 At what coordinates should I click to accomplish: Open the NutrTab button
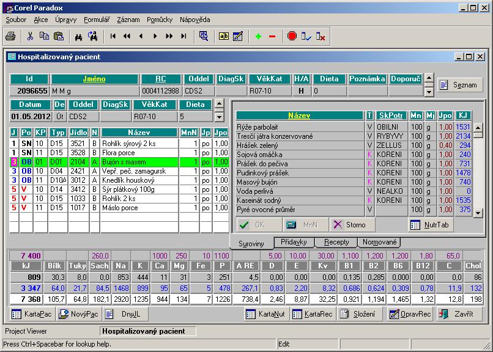coord(431,225)
